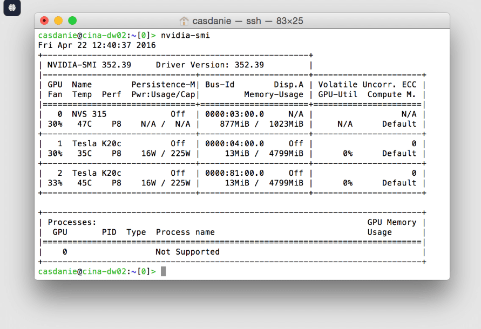The image size is (481, 329).
Task: Click the window title 'casdanie — ssh — 83×25'
Action: (x=248, y=21)
